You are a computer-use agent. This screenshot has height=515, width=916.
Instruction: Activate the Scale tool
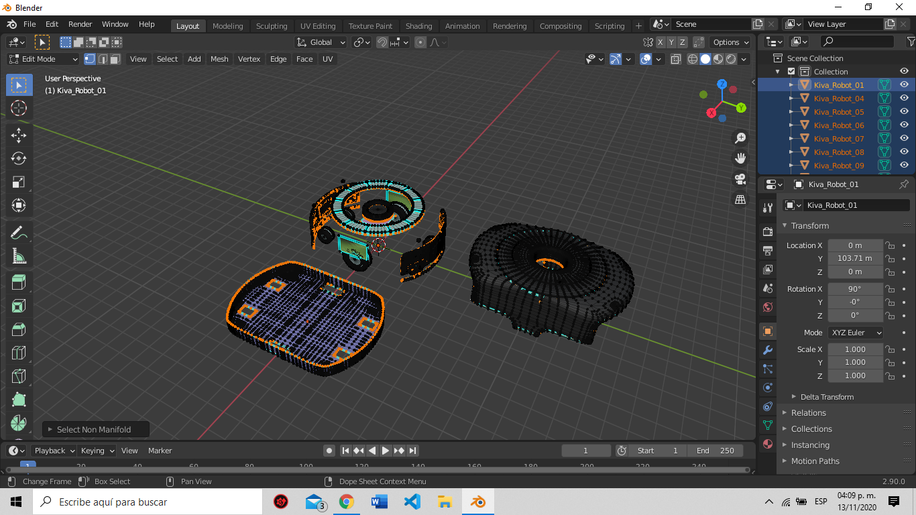click(x=19, y=182)
